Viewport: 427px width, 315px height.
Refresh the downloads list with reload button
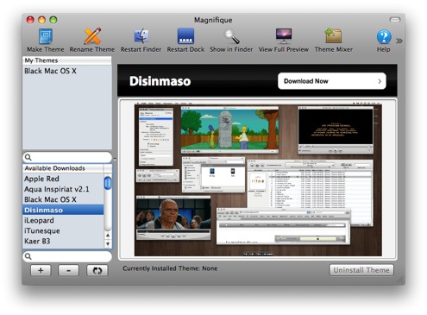[x=97, y=270]
